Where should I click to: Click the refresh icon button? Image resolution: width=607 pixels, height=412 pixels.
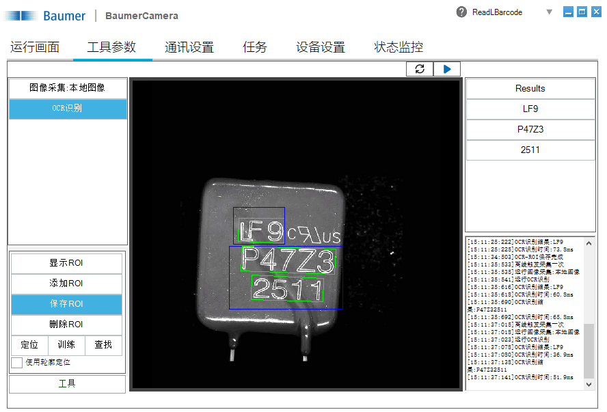[x=420, y=69]
